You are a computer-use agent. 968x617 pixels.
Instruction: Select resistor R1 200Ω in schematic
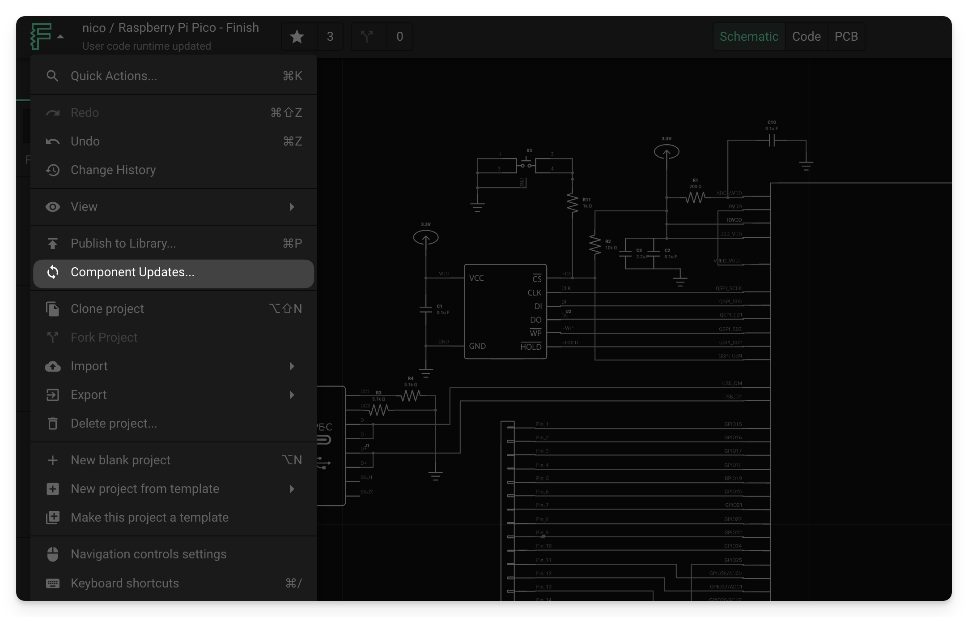[x=695, y=197]
